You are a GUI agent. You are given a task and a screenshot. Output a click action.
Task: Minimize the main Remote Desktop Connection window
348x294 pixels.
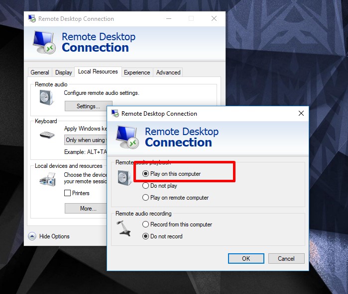coord(169,18)
